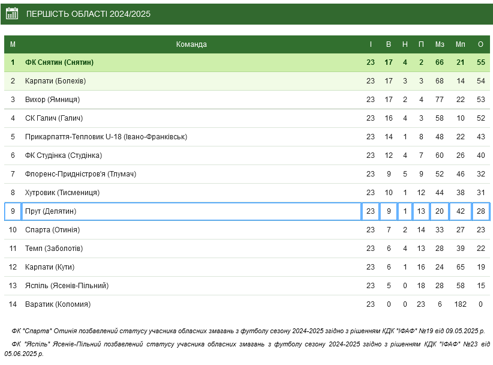
Task: Click the calendar icon in the header
Action: 12,14
